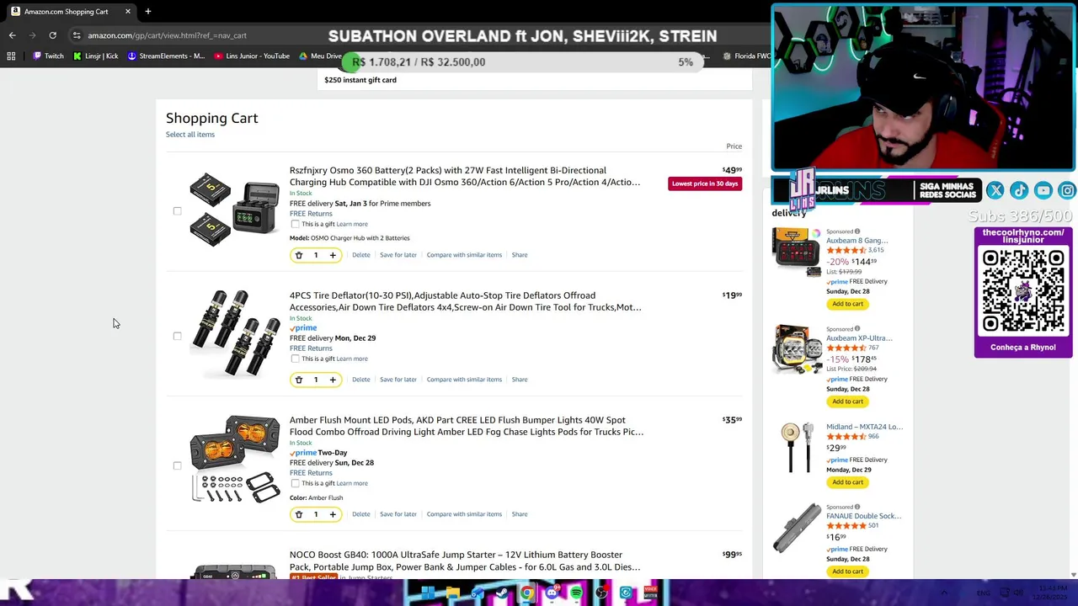Open File Explorer from the taskbar
The width and height of the screenshot is (1078, 606).
pyautogui.click(x=452, y=593)
